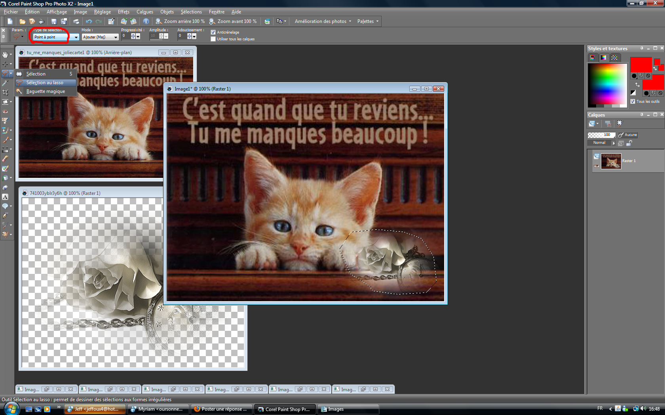This screenshot has width=665, height=415.
Task: Open the Poster une réponse taskbar button
Action: pyautogui.click(x=221, y=409)
